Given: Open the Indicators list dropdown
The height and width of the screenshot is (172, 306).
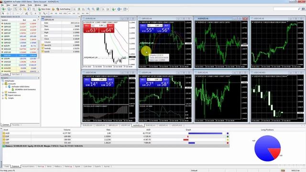Looking at the screenshot, I should point(115,9).
